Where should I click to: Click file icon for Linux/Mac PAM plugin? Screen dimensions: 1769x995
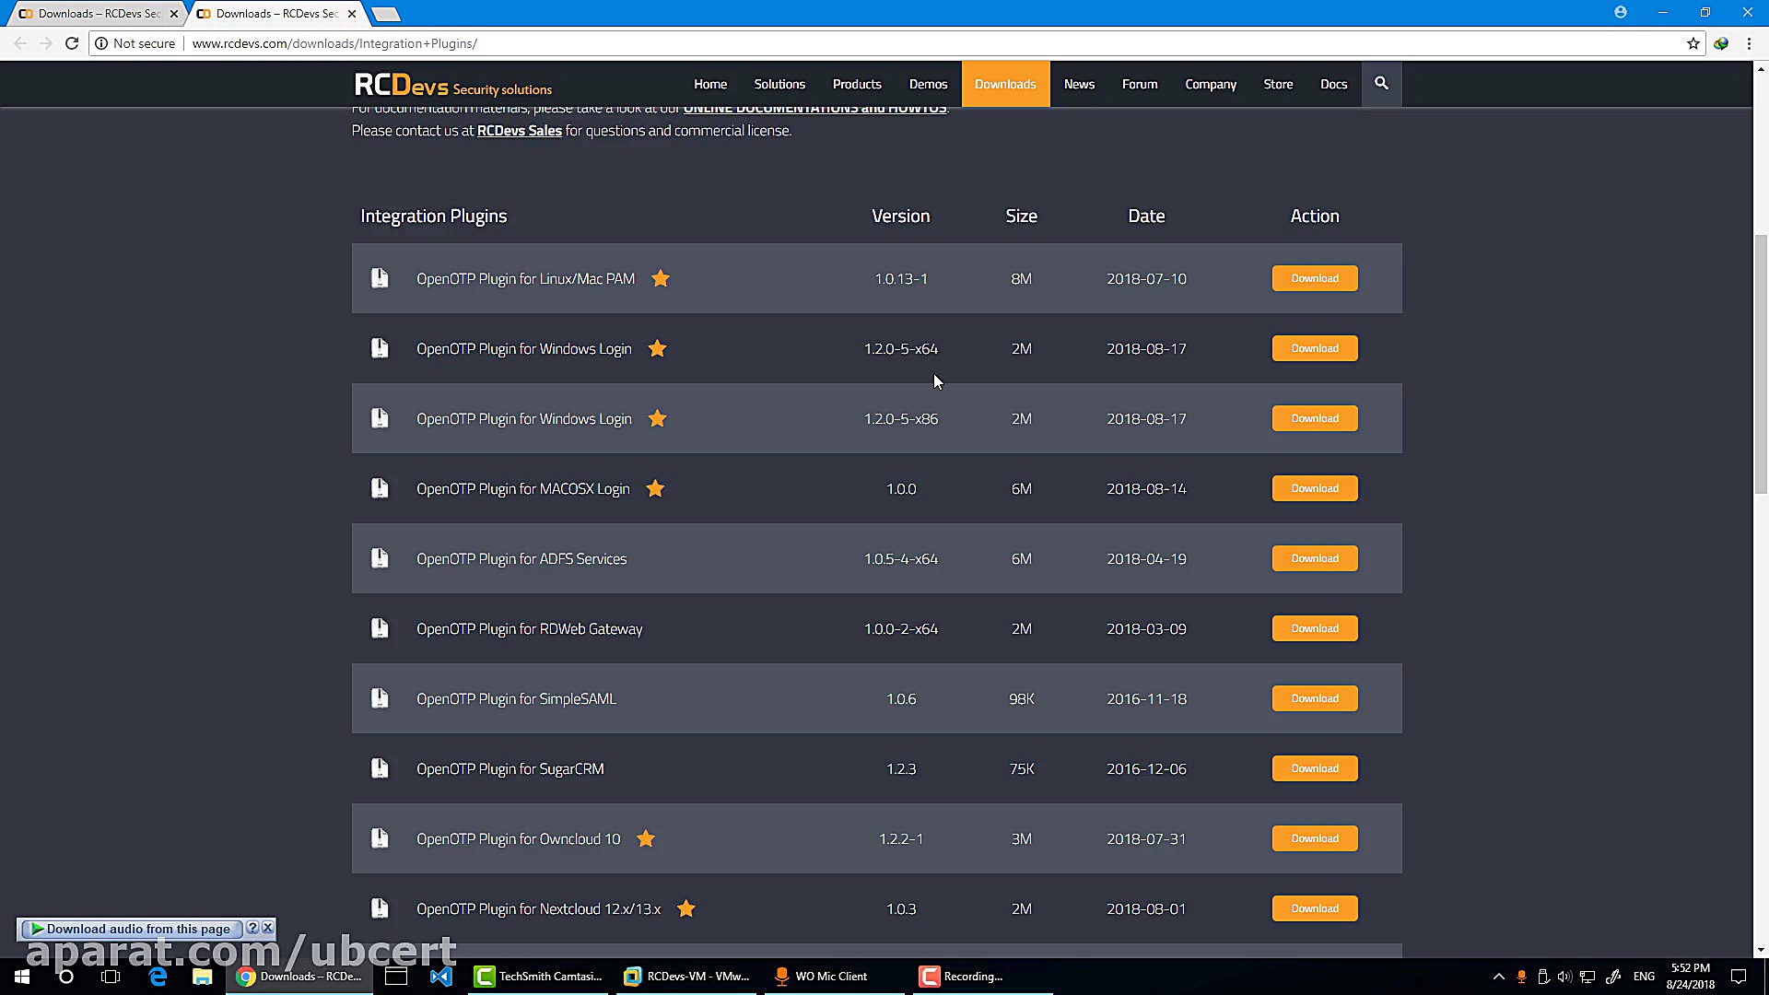click(x=380, y=278)
